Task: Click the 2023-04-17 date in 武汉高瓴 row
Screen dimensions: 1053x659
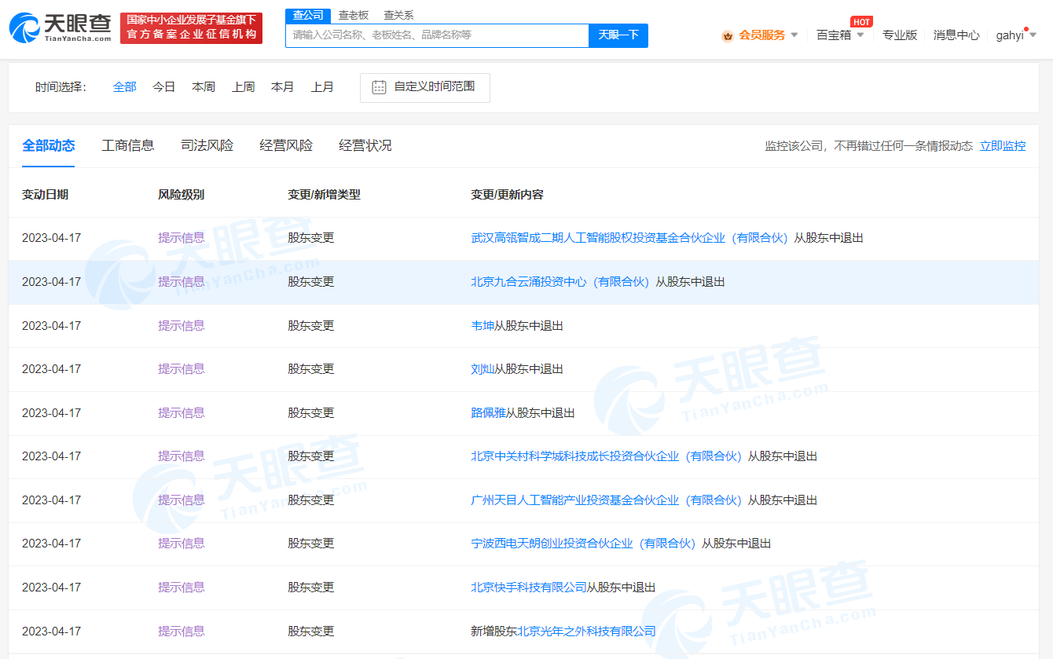Action: pyautogui.click(x=51, y=238)
